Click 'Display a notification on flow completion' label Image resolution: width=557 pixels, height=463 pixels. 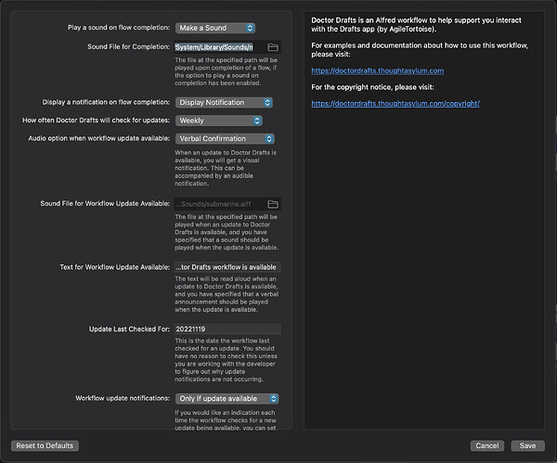click(106, 102)
